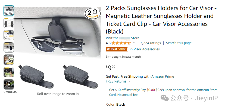Viewport: 225px width, 107px height.
Task: Click the Search this page link
Action: [x=179, y=43]
